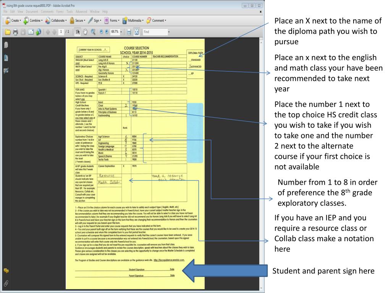Open the Signatures navigation panel
Viewport: 391px width, 293px height.
tap(6, 71)
